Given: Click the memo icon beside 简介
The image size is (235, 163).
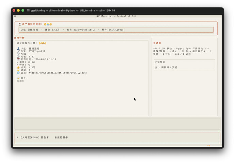Looking at the screenshot, I should click(18, 78).
